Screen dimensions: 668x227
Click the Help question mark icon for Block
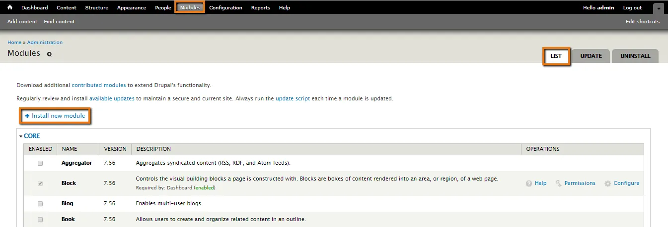(529, 183)
